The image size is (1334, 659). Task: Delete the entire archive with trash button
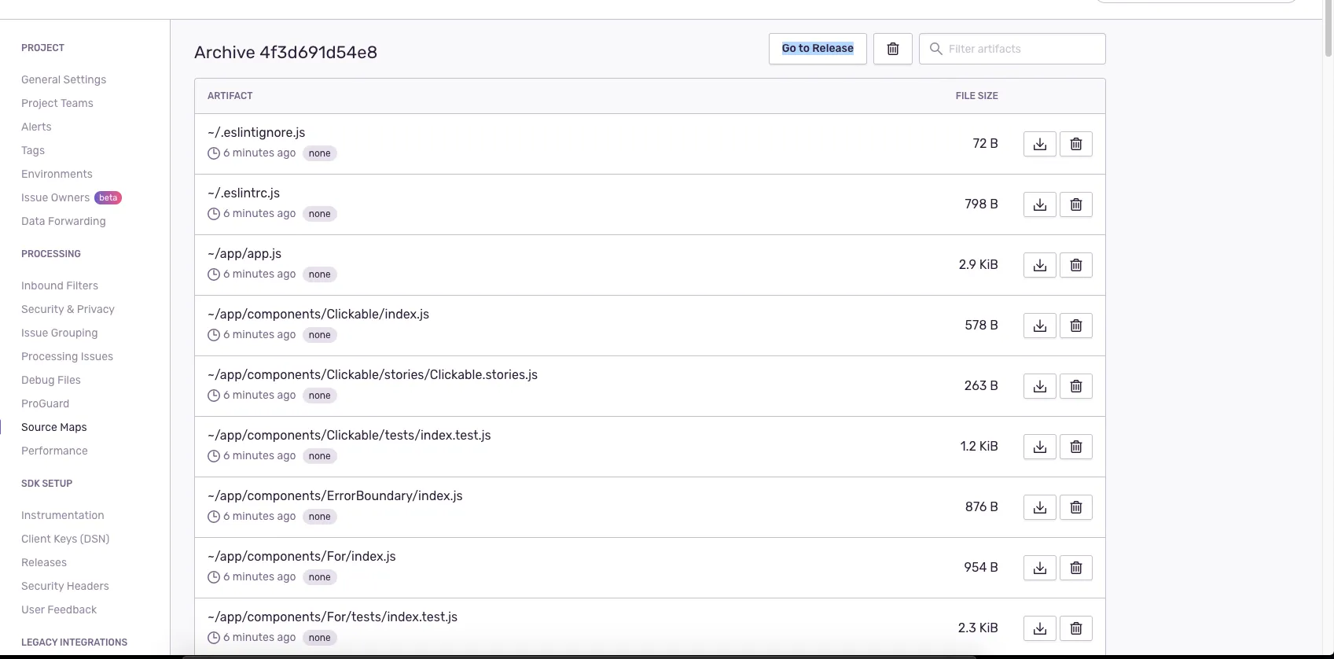[893, 49]
